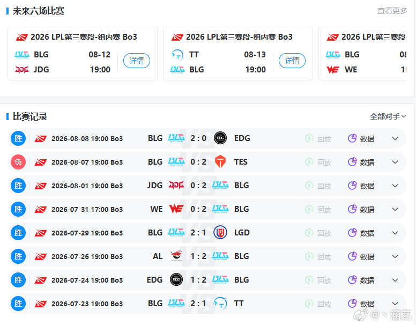
Task: Click the LGD logo in 07-29 match
Action: tap(220, 233)
